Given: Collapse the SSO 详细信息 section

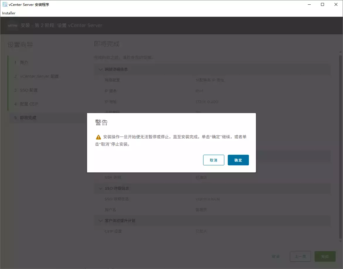Looking at the screenshot, I should click(x=101, y=188).
